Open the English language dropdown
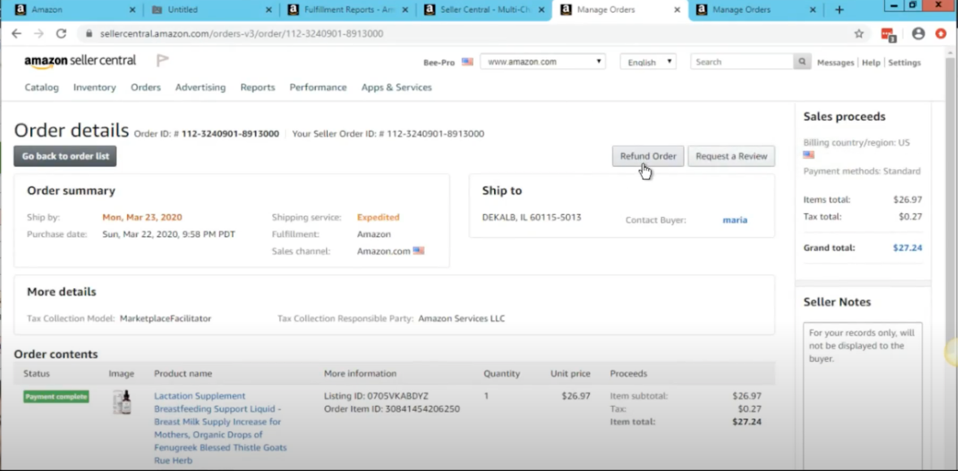Screen dimensions: 958x471 click(648, 62)
